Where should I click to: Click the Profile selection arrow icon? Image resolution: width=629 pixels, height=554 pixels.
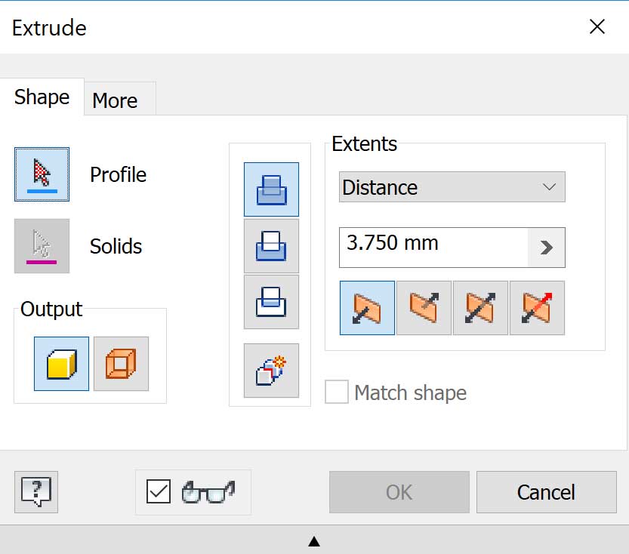42,174
